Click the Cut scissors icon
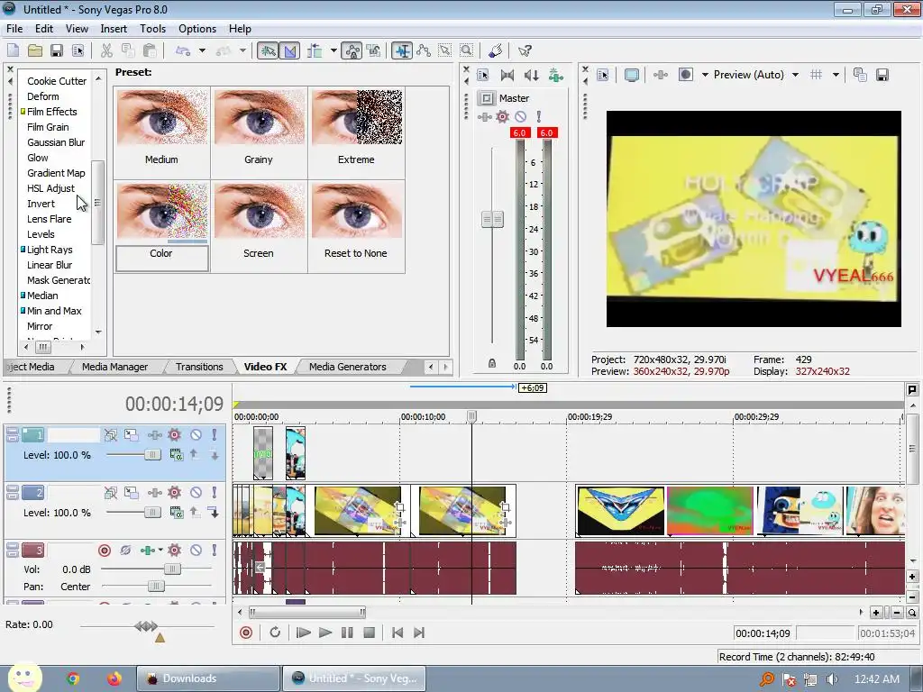923x692 pixels. [106, 50]
